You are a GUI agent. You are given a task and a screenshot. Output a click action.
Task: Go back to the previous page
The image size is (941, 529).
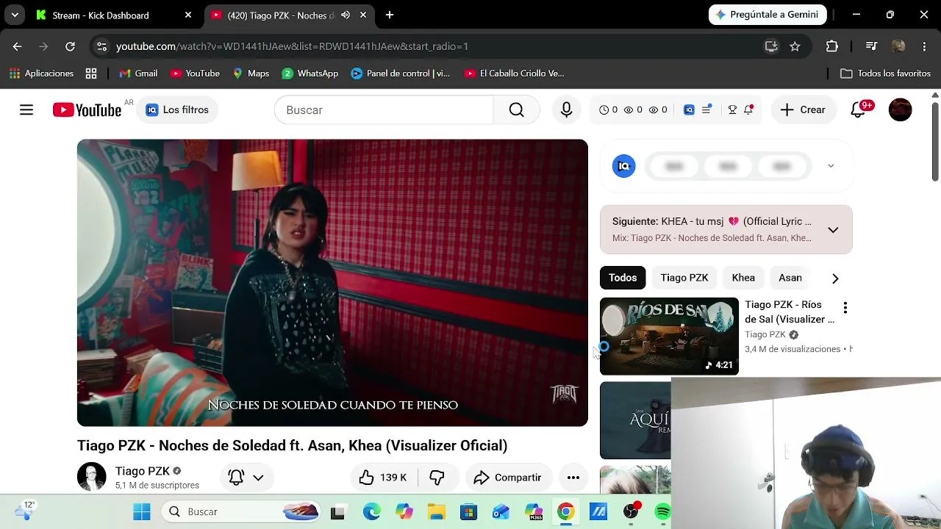click(x=18, y=46)
